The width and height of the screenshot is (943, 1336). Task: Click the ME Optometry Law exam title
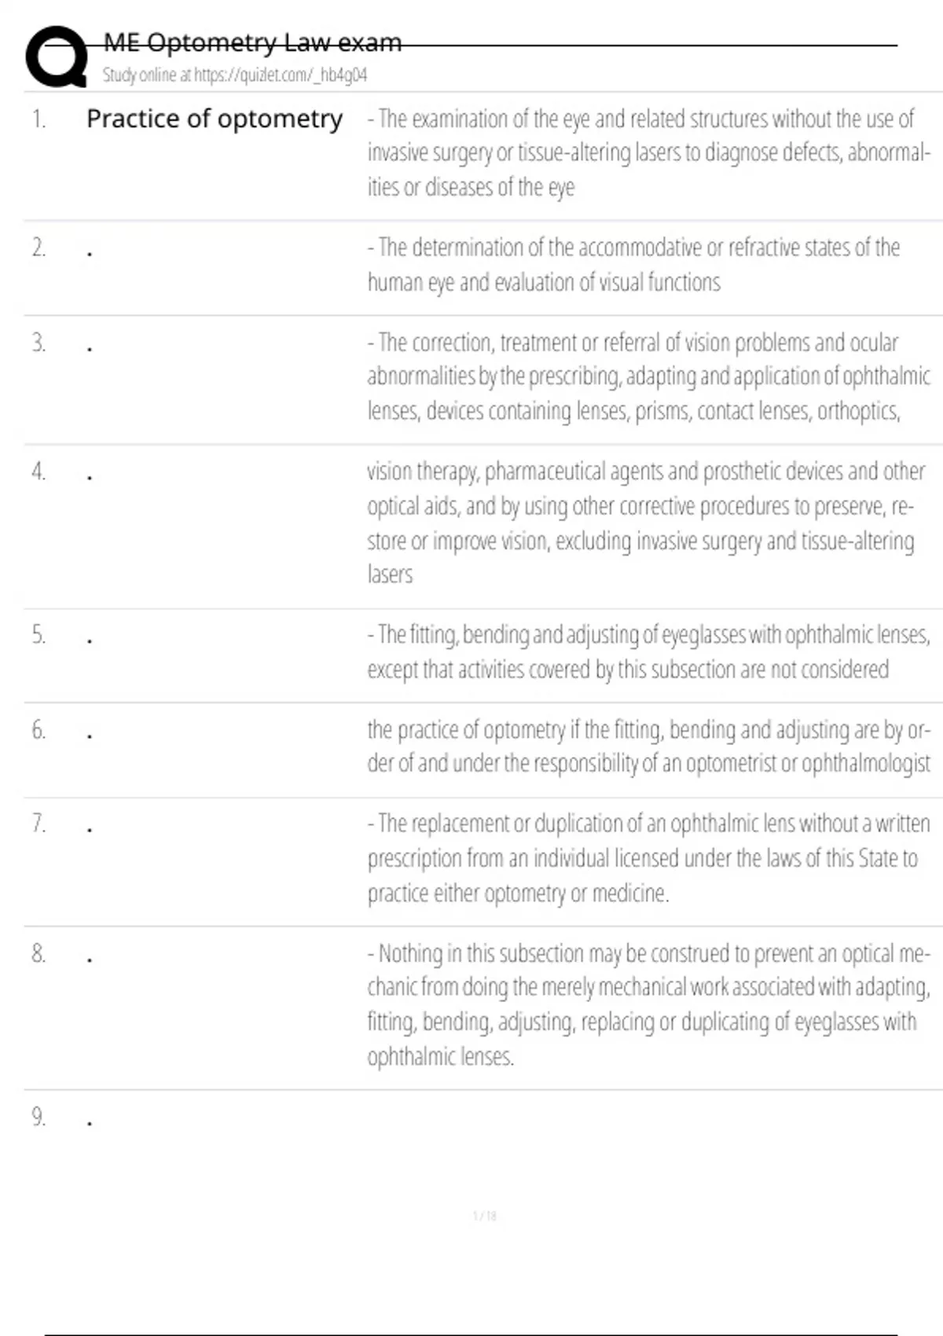click(252, 42)
